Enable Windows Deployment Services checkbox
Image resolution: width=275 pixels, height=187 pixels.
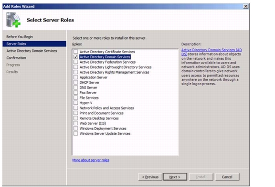click(x=75, y=128)
